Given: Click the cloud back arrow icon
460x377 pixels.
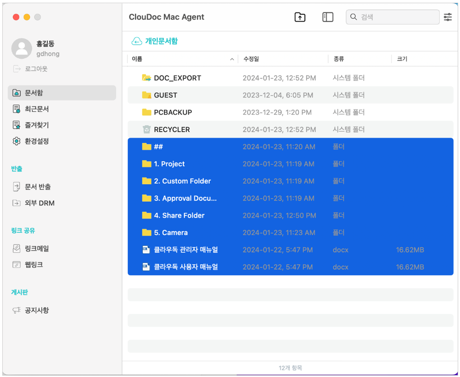Looking at the screenshot, I should pos(137,41).
